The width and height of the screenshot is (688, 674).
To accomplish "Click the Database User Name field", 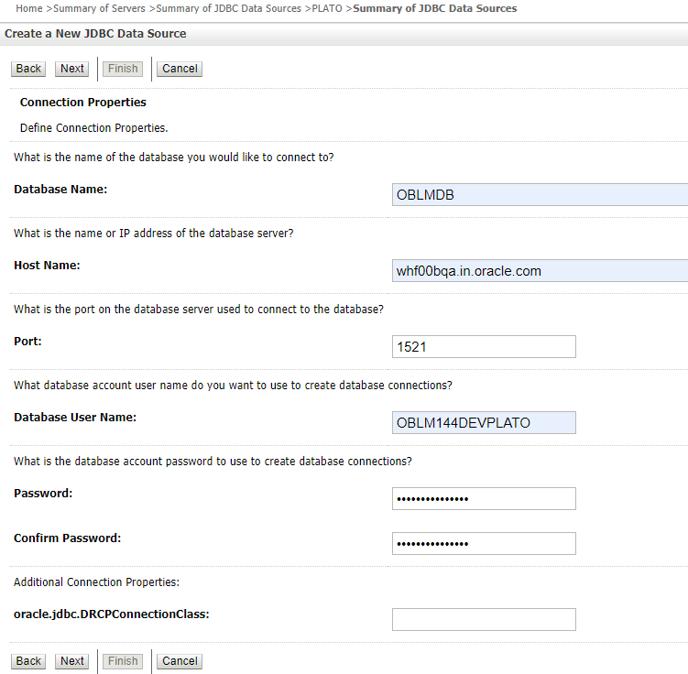I will click(484, 423).
